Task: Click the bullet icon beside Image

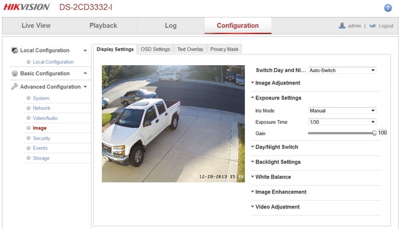Action: 29,128
